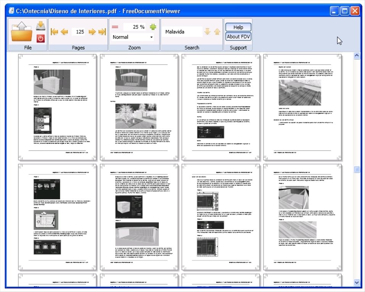Go to the first page

[x=54, y=32]
